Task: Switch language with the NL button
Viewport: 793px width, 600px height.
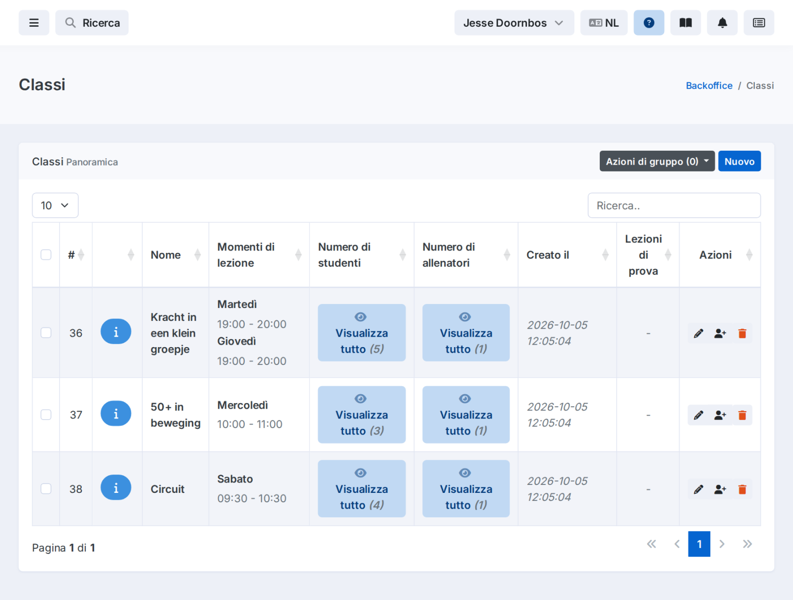Action: pyautogui.click(x=604, y=23)
